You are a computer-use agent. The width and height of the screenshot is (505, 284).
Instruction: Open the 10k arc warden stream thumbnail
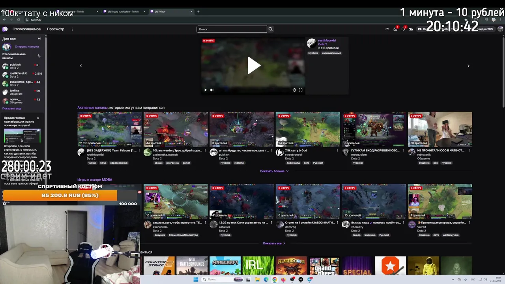pos(176,129)
